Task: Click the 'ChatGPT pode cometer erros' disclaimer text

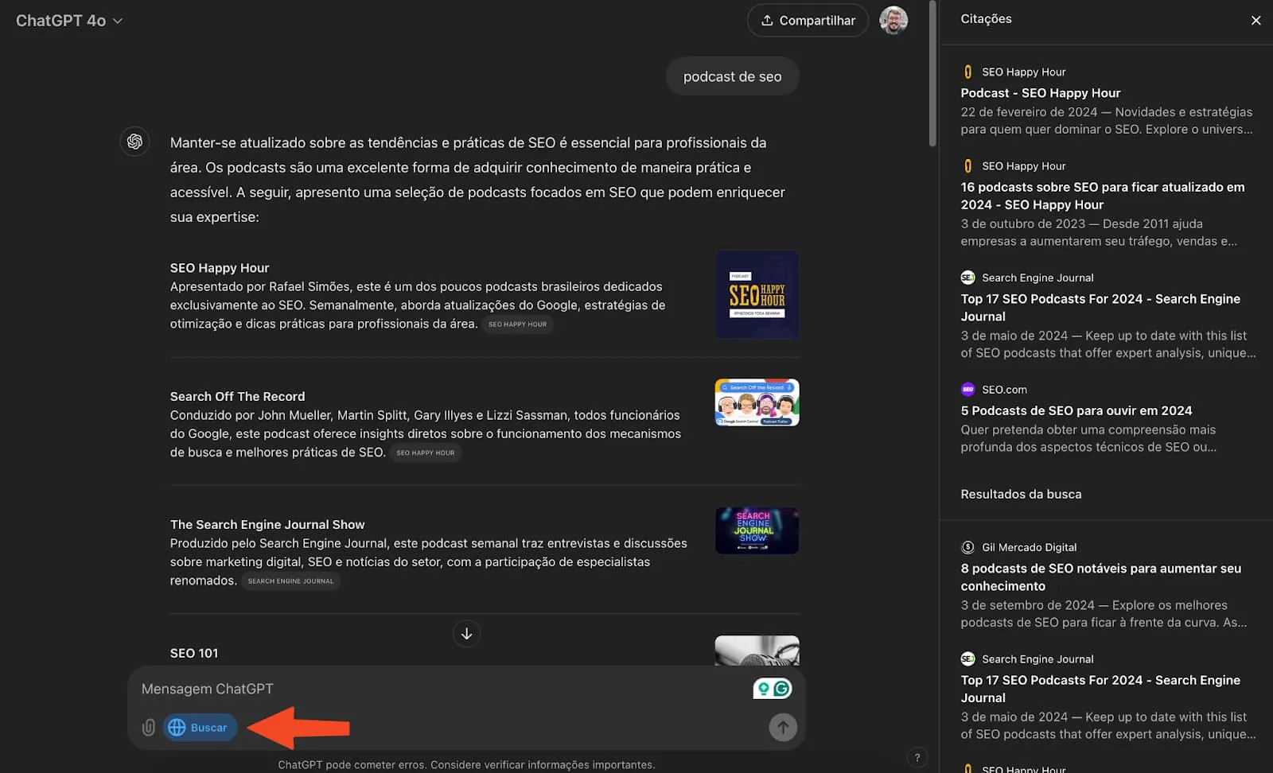Action: coord(466,764)
